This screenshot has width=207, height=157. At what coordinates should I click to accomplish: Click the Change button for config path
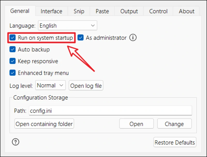coord(174,124)
